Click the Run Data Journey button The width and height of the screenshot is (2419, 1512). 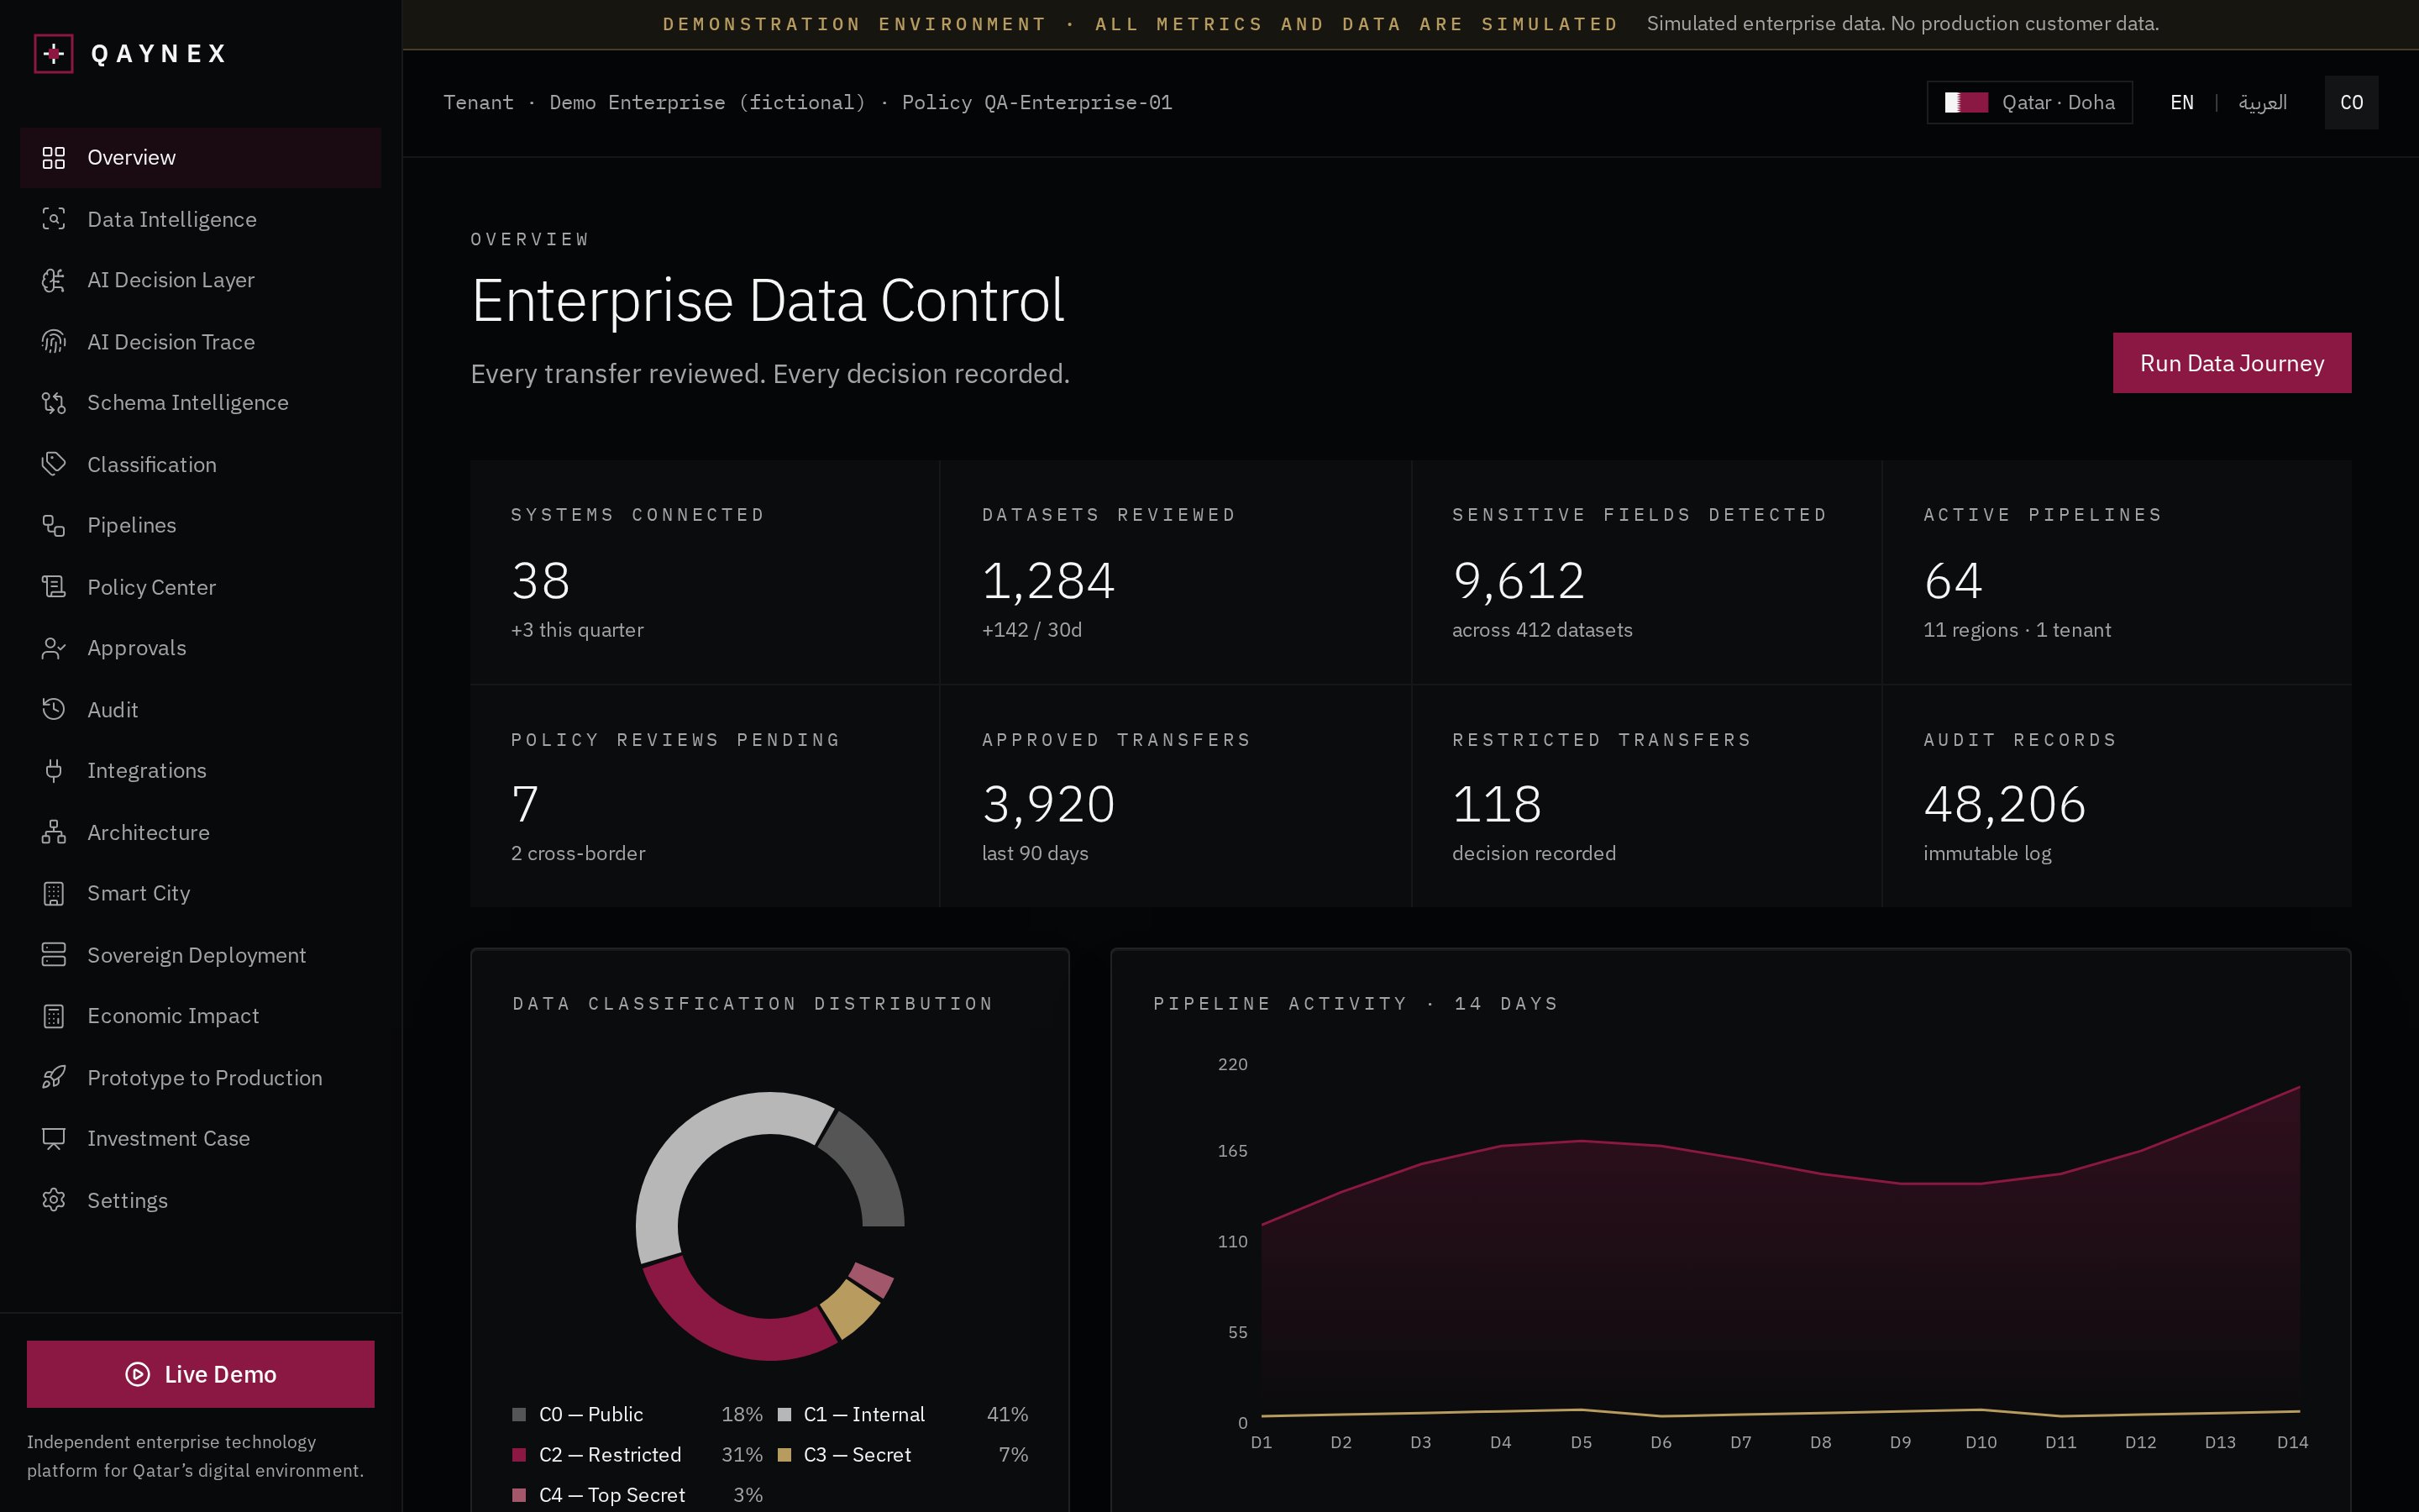coord(2231,363)
